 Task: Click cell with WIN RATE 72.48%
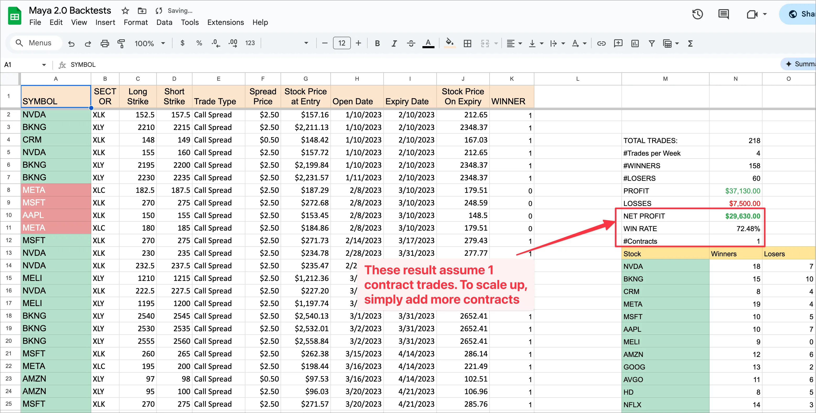[x=735, y=229]
